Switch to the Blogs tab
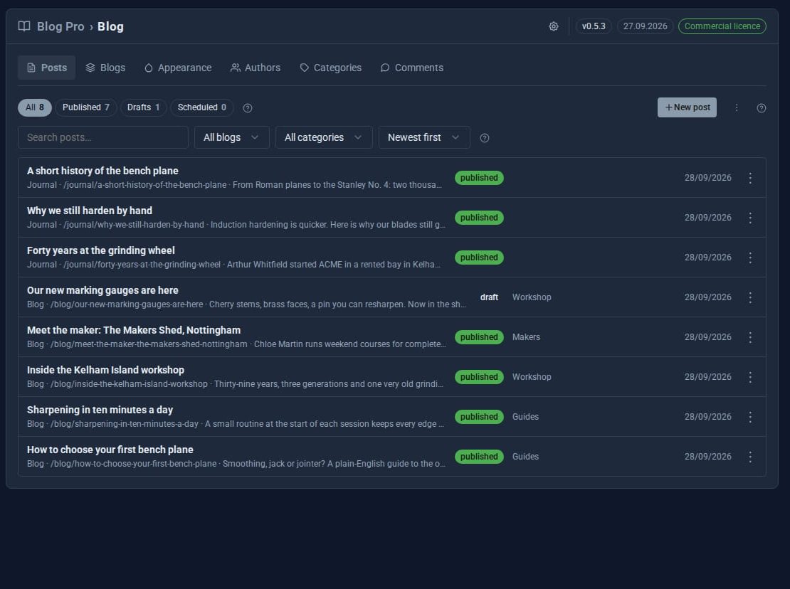Image resolution: width=790 pixels, height=589 pixels. (105, 68)
